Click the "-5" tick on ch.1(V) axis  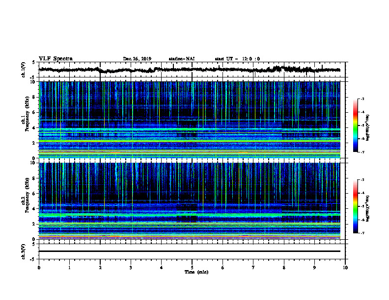tap(33, 77)
